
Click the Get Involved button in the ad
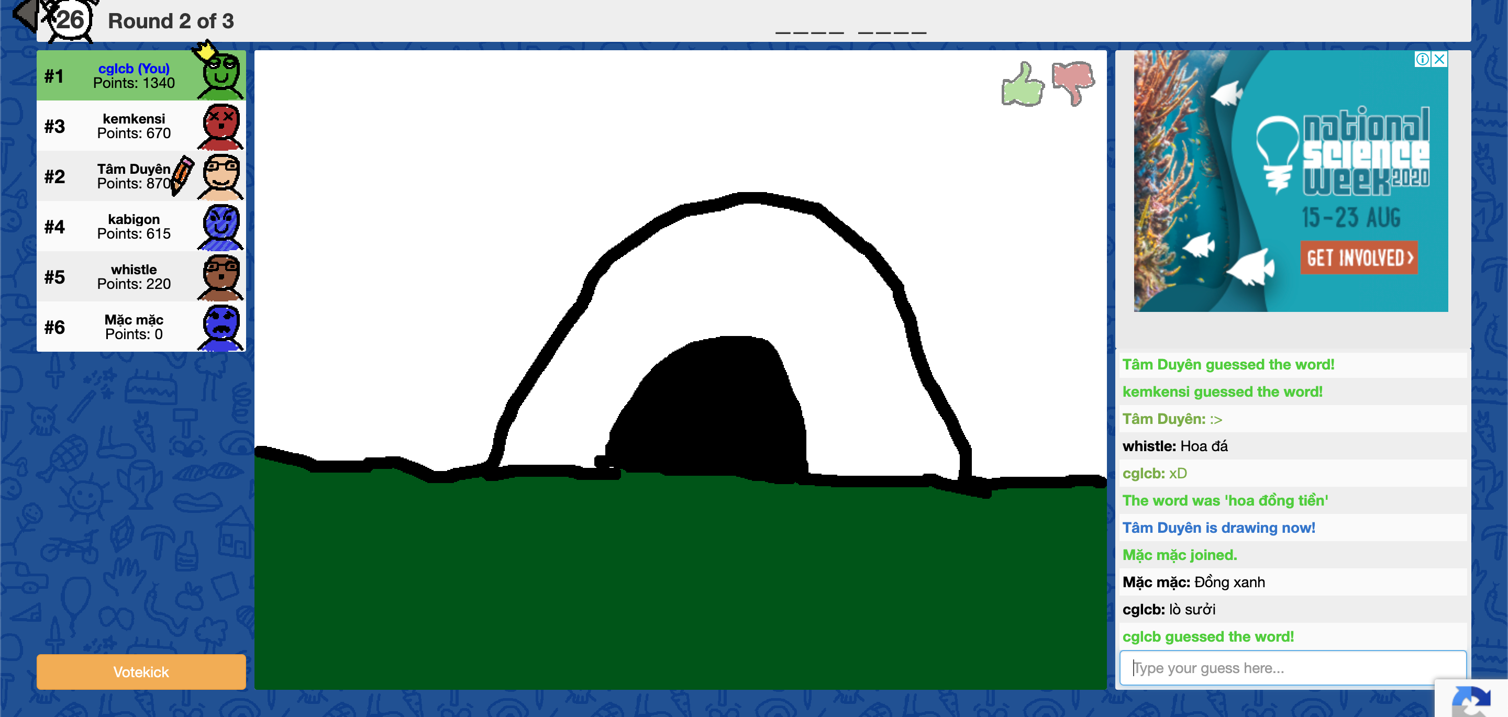click(x=1359, y=259)
